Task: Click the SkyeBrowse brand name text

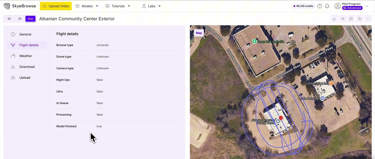Action: pyautogui.click(x=24, y=6)
